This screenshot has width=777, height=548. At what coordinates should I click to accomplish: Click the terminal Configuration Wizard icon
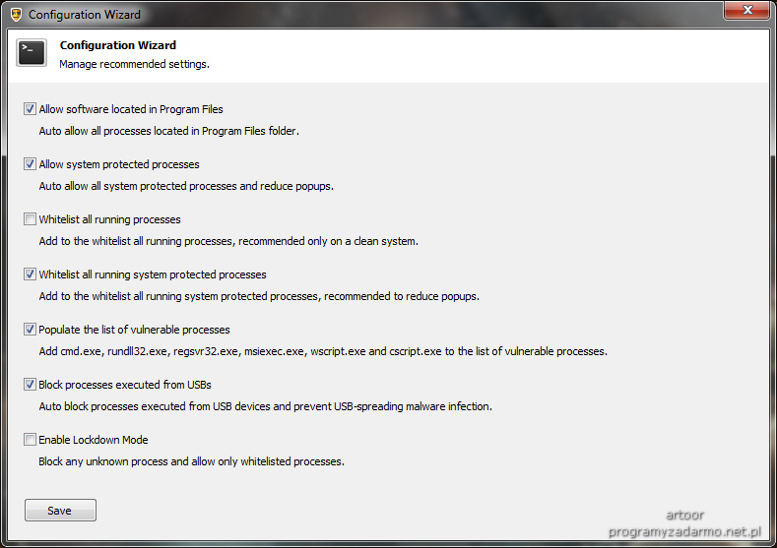[x=32, y=52]
